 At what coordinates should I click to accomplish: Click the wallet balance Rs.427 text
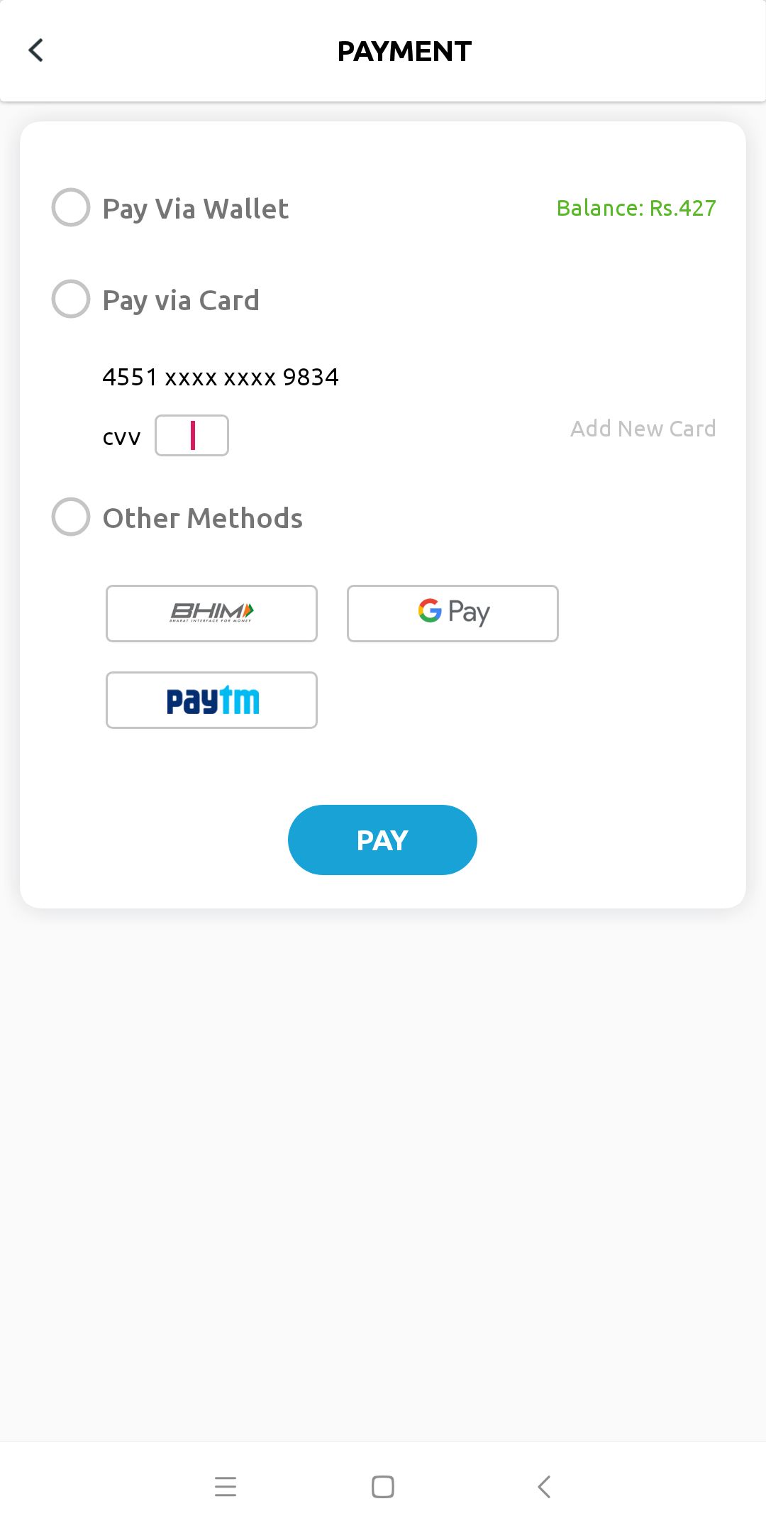636,208
